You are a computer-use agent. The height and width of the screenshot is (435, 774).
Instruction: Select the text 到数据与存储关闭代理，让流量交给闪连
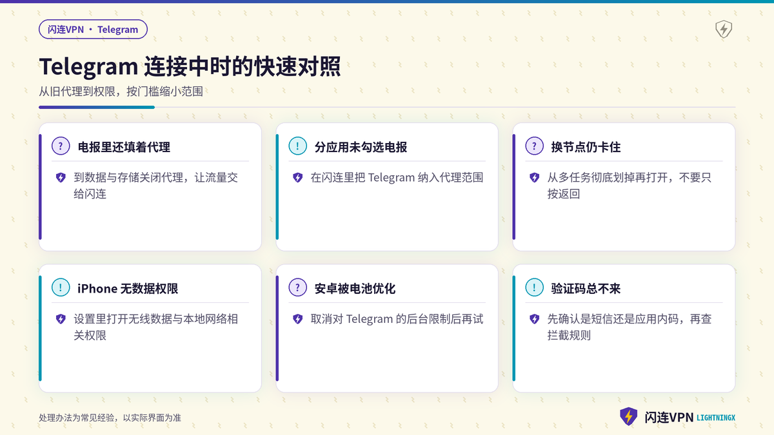pyautogui.click(x=155, y=186)
